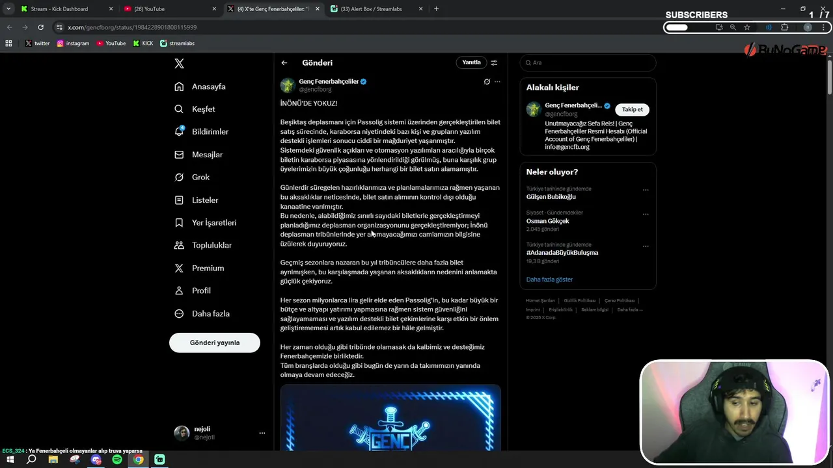Viewport: 833px width, 468px height.
Task: Open browser extensions puzzle icon
Action: point(784,27)
